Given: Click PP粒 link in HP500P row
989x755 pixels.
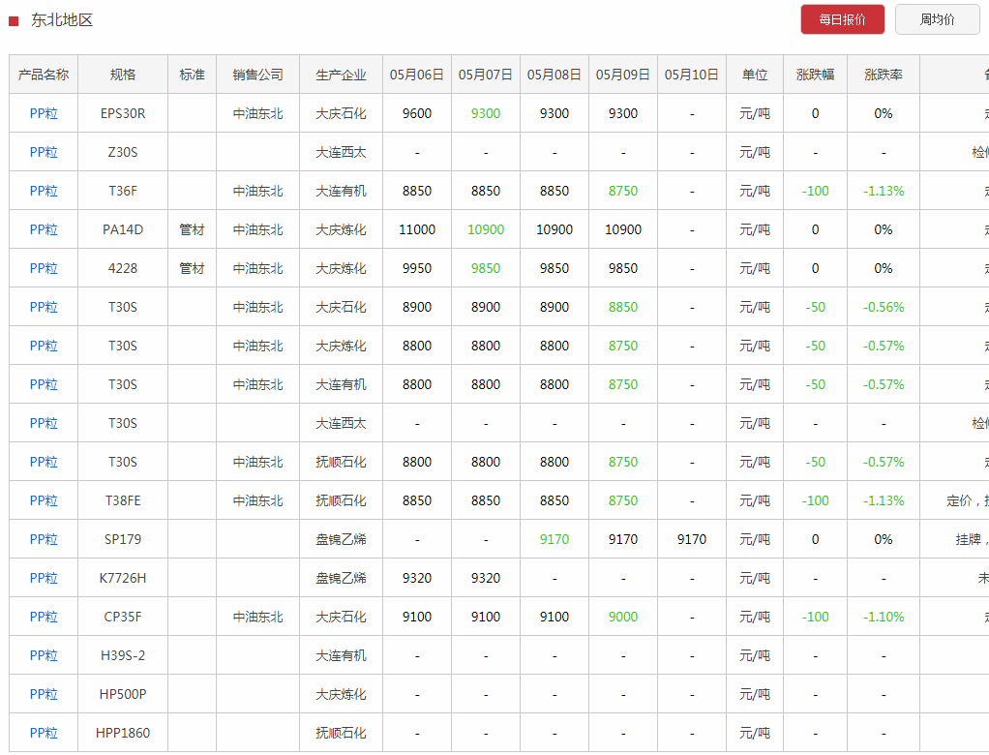Looking at the screenshot, I should coord(44,694).
